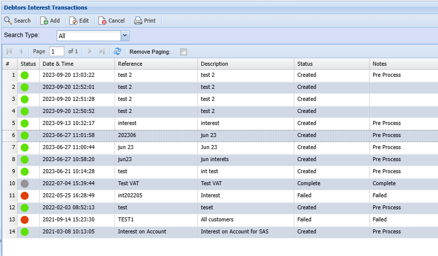Click the Edit transaction toolbar icon
This screenshot has width=438, height=256.
[x=73, y=21]
